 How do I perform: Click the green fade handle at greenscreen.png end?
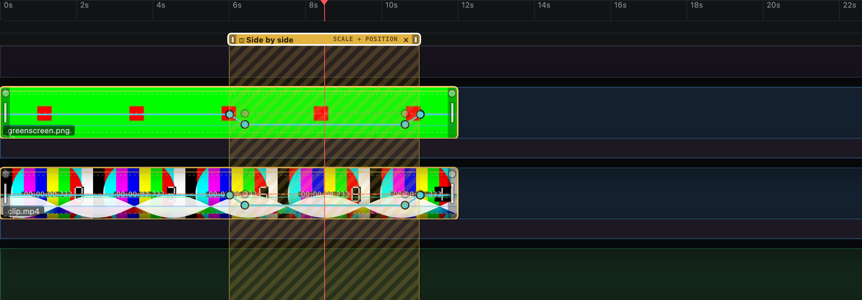click(x=452, y=93)
